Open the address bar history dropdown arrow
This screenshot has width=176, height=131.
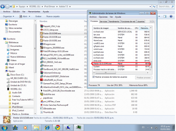(x=150, y=7)
